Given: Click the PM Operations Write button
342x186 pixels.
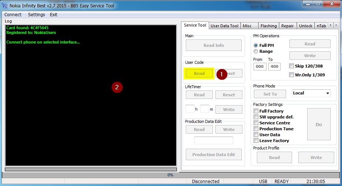Looking at the screenshot, I should pos(310,56).
